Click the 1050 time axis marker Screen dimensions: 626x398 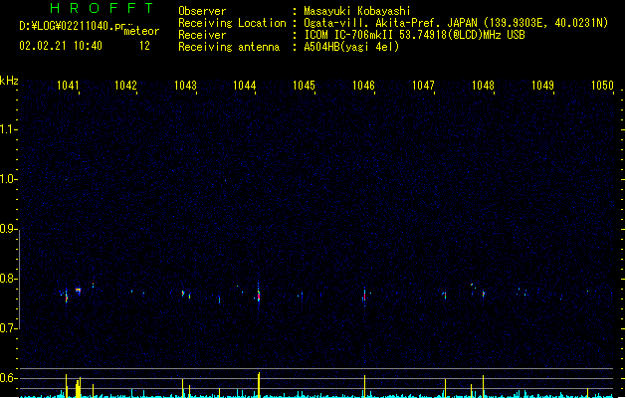[602, 86]
